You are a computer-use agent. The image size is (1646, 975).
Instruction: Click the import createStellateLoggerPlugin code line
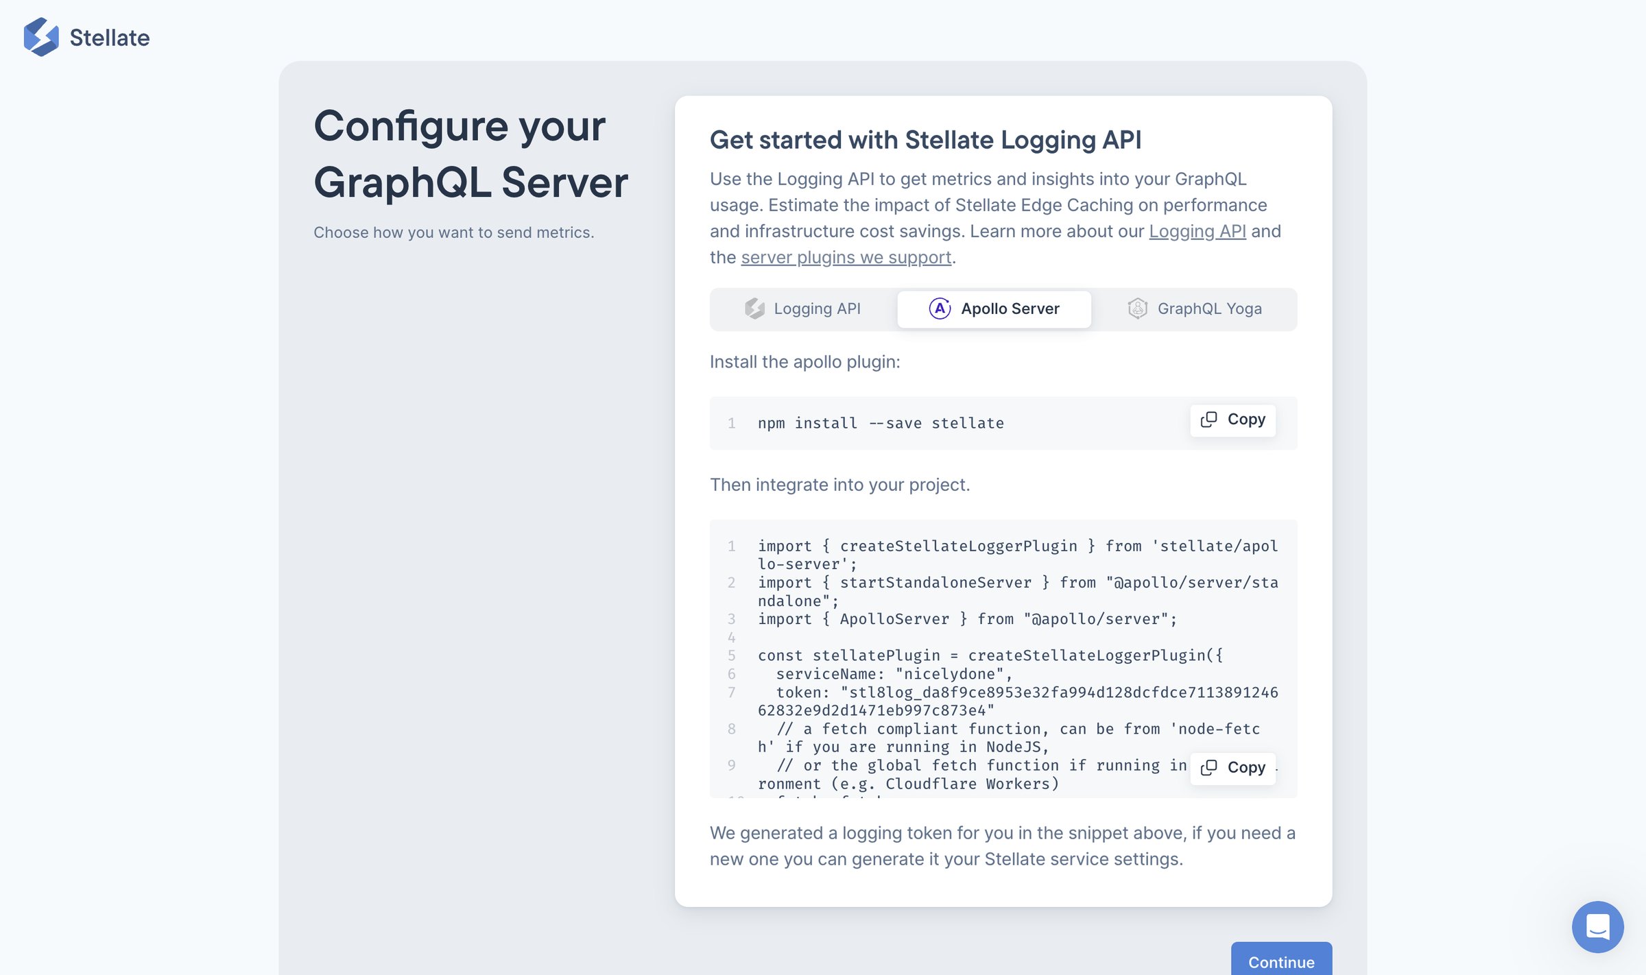pos(1018,555)
